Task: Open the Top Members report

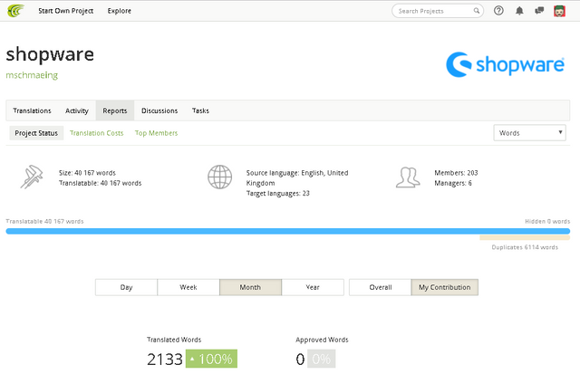Action: pyautogui.click(x=156, y=133)
